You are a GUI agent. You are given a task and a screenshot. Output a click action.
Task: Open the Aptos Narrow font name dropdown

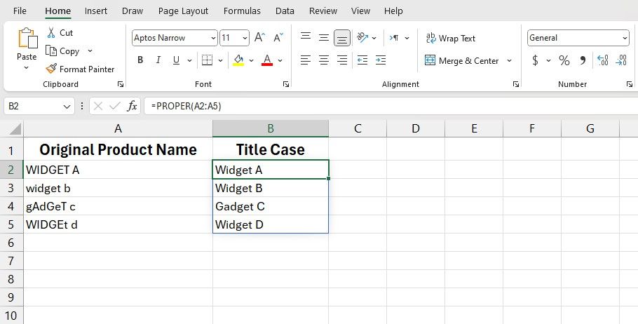click(x=213, y=39)
